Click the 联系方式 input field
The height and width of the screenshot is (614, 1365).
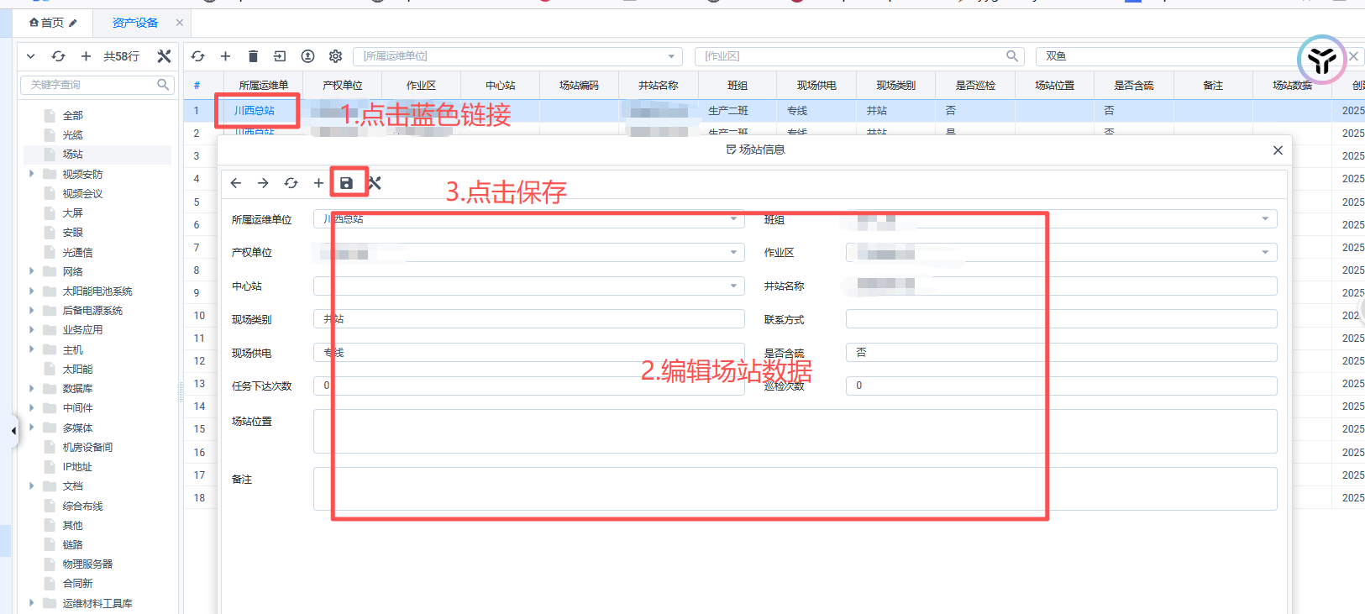[1060, 319]
